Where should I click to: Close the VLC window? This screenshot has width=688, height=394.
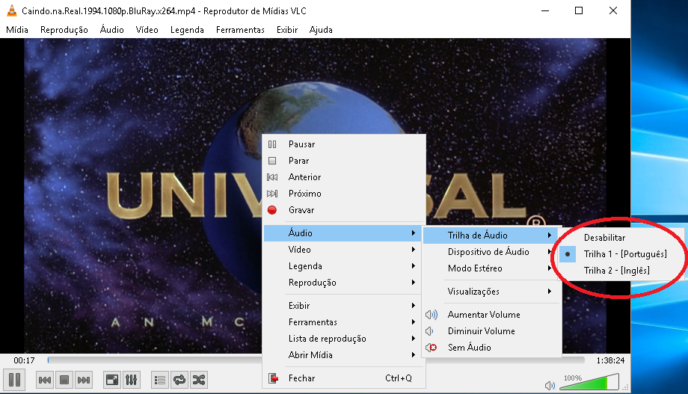point(613,10)
